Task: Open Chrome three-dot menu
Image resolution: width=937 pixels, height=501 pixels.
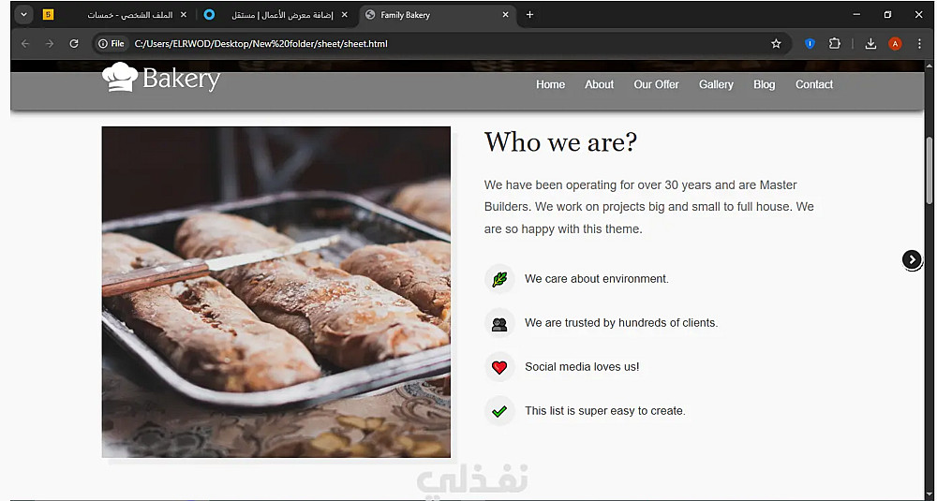Action: 920,44
